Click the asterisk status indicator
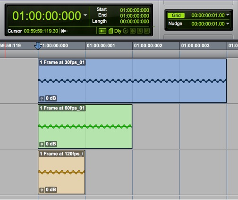Screen dimensions: 238x200 (133, 31)
